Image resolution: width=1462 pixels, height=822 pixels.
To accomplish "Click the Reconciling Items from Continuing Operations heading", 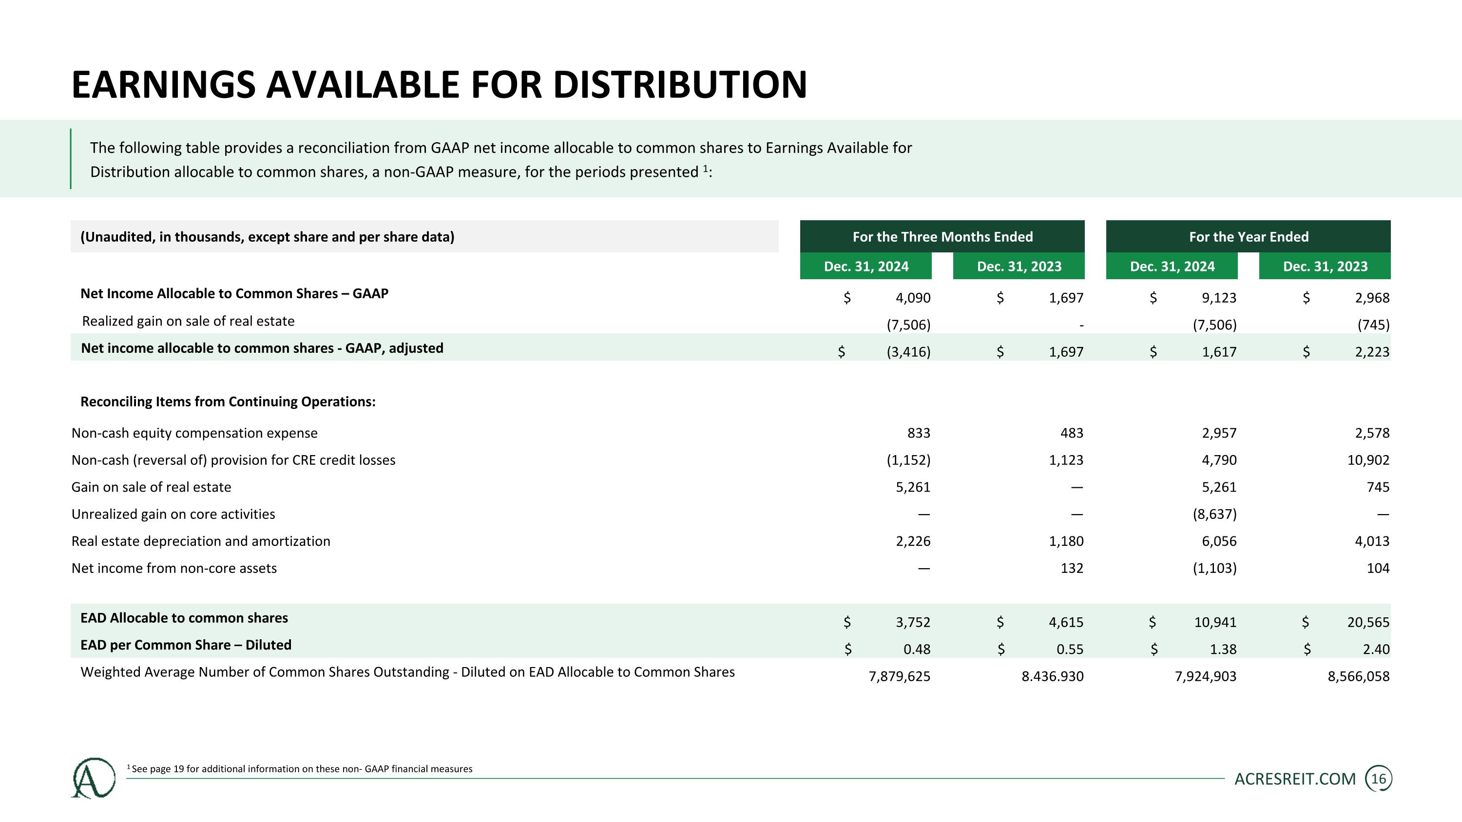I will point(228,401).
